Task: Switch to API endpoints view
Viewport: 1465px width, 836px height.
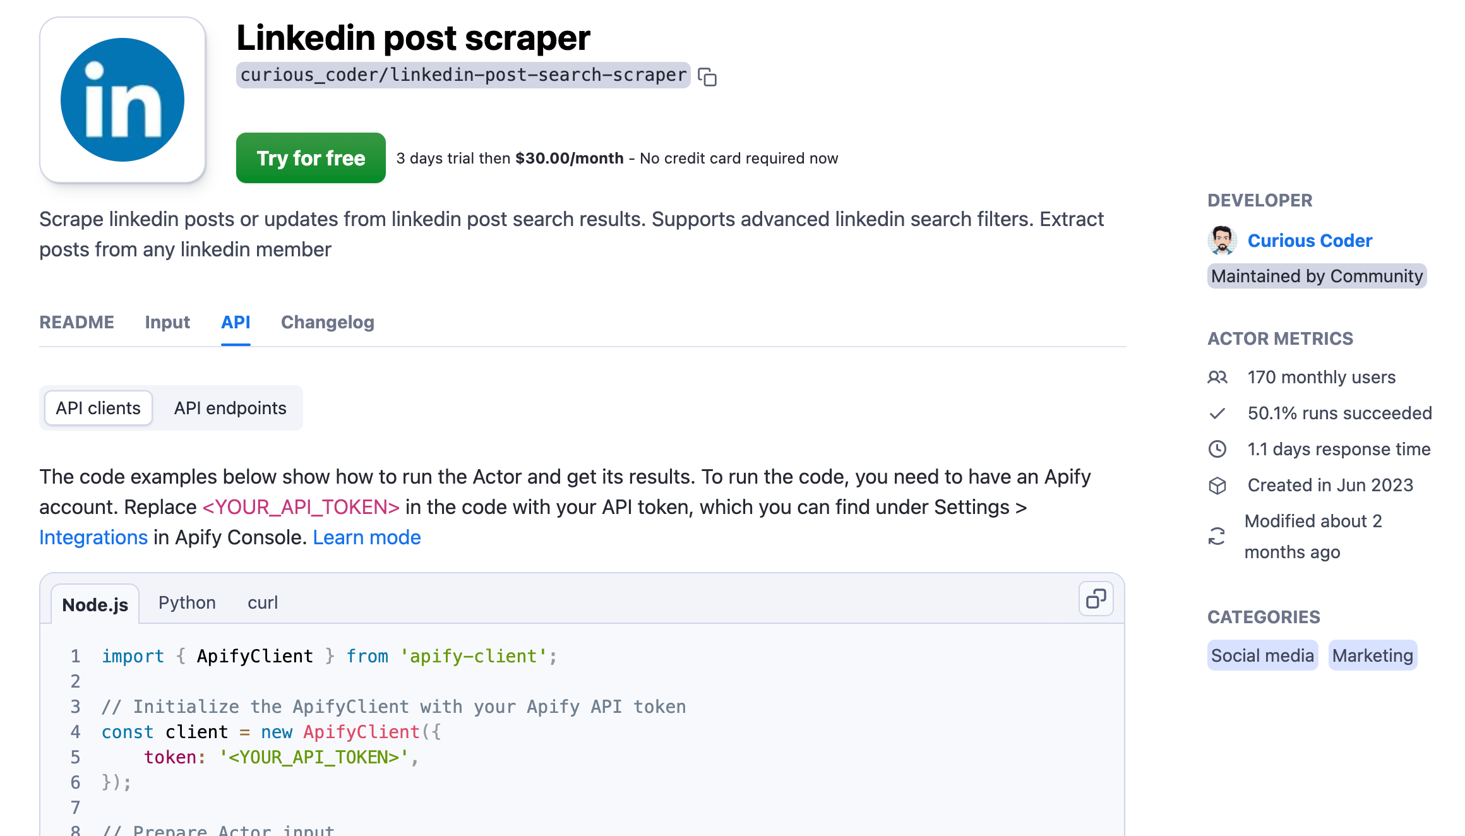Action: point(230,408)
